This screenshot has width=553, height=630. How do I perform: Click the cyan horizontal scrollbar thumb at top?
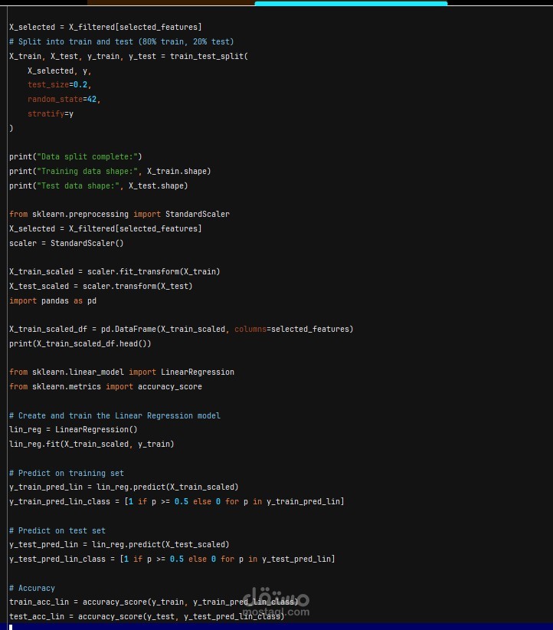pos(351,3)
